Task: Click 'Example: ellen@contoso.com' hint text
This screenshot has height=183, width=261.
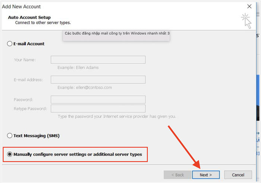Action: click(x=85, y=88)
